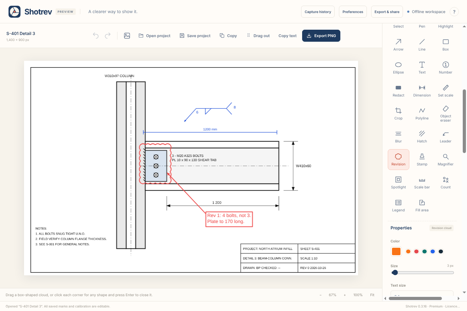Choose the Dimension tool
Image resolution: width=467 pixels, height=311 pixels.
point(422,90)
